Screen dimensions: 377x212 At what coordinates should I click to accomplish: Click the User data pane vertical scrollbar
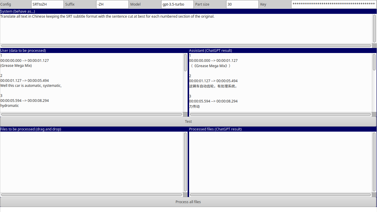185,62
